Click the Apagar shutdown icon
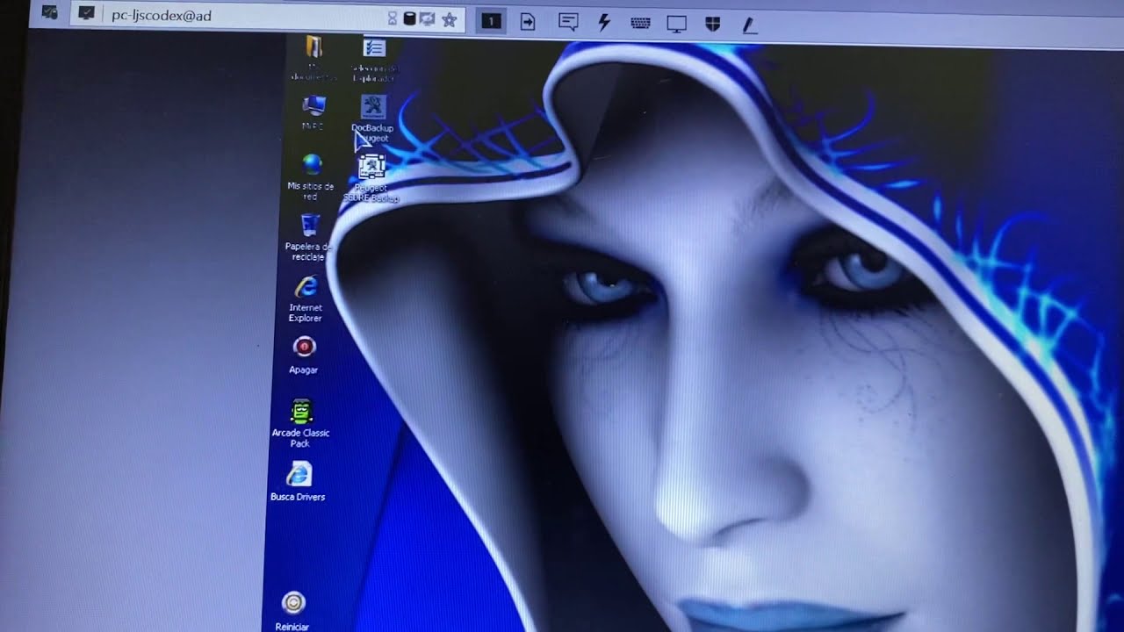Image resolution: width=1124 pixels, height=632 pixels. coord(304,348)
